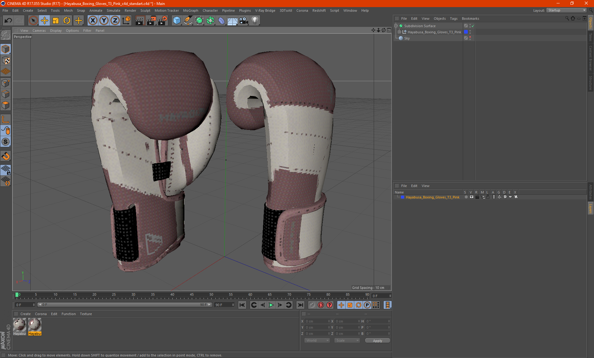Enable Points mode
This screenshot has height=358, width=594.
[6, 83]
